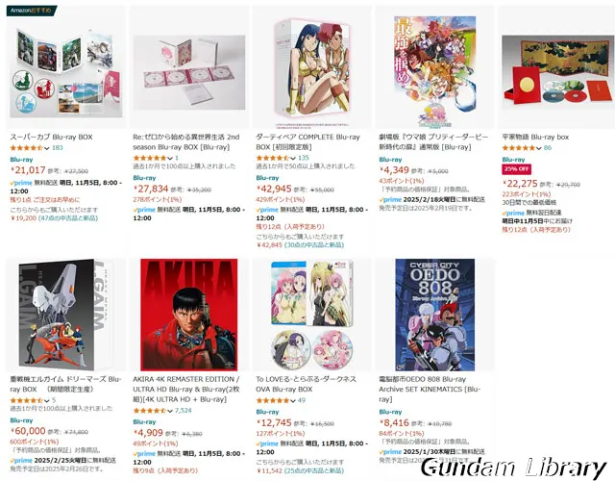This screenshot has height=481, width=615.
Task: Click the Amazonおすすめ badge
Action: point(32,11)
